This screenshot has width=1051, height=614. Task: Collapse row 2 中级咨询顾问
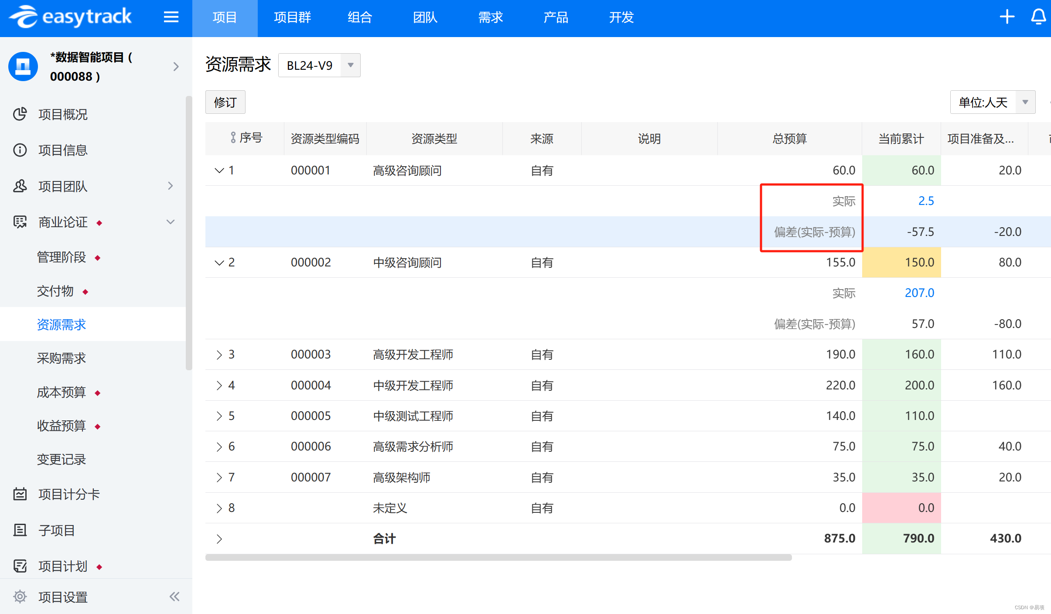click(x=219, y=263)
